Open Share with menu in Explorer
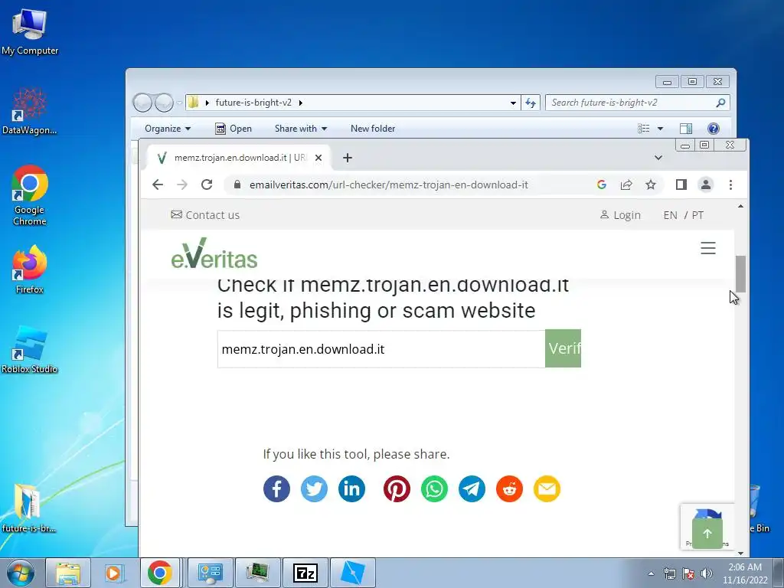This screenshot has width=784, height=588. [300, 129]
